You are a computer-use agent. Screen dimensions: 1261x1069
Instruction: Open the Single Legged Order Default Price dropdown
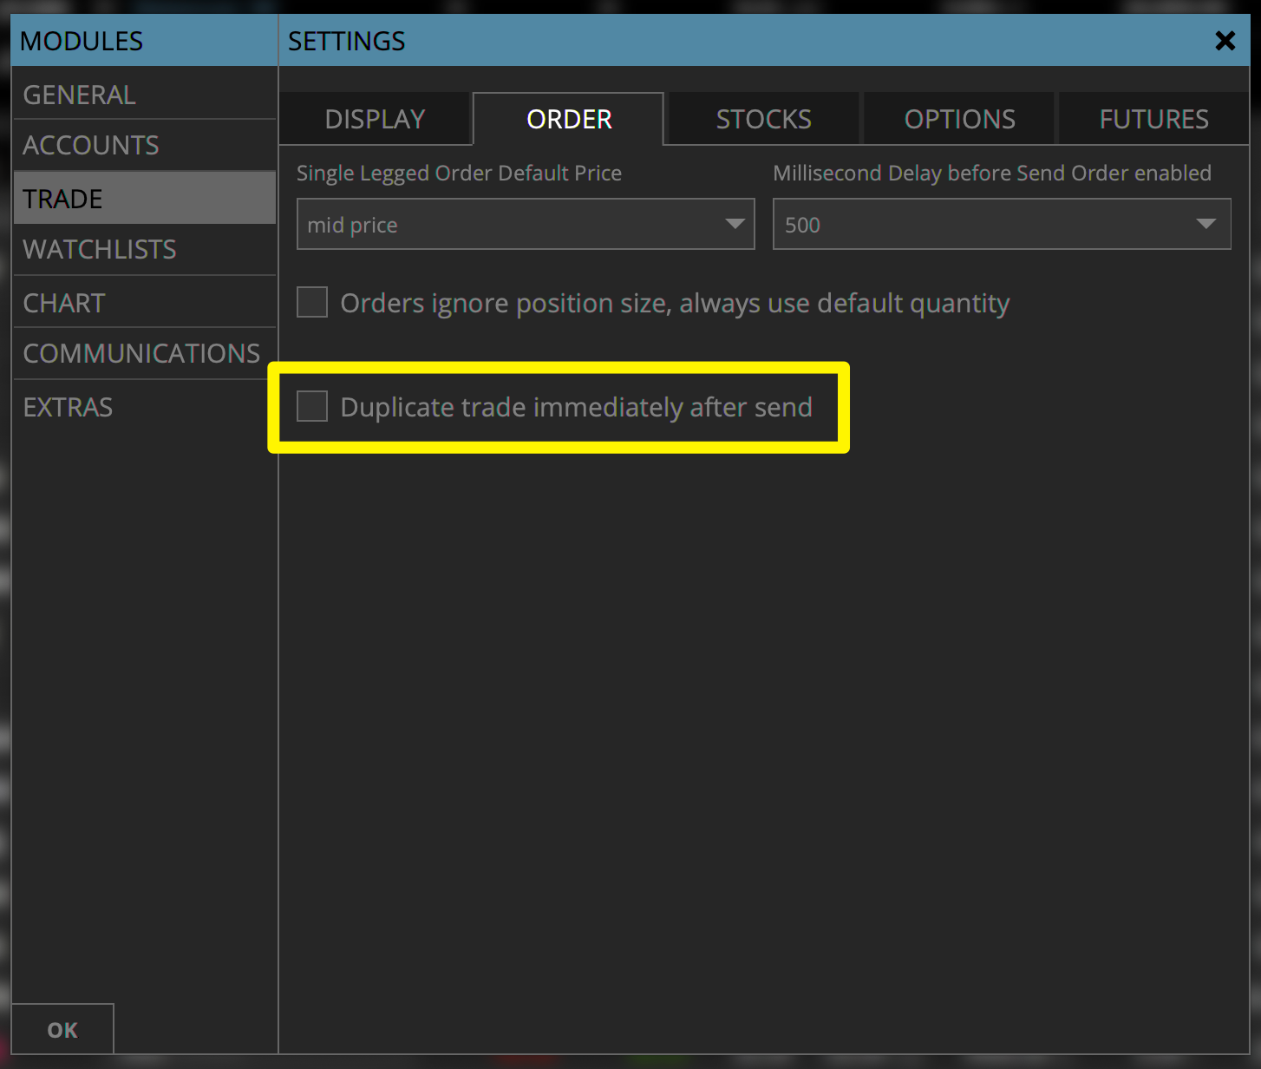tap(525, 224)
